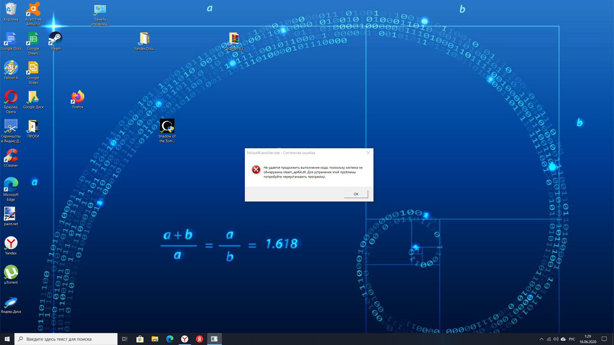Screen dimensions: 614x345
Task: Open the Windows Start menu
Action: point(7,339)
